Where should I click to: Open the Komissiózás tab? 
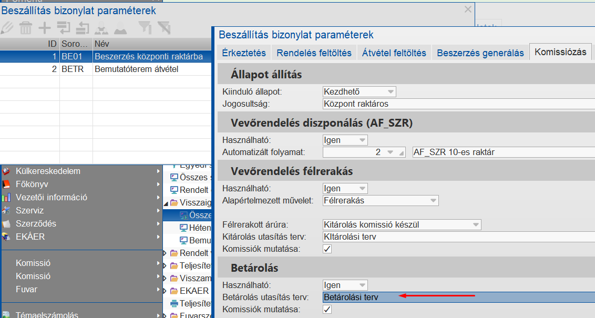click(560, 53)
